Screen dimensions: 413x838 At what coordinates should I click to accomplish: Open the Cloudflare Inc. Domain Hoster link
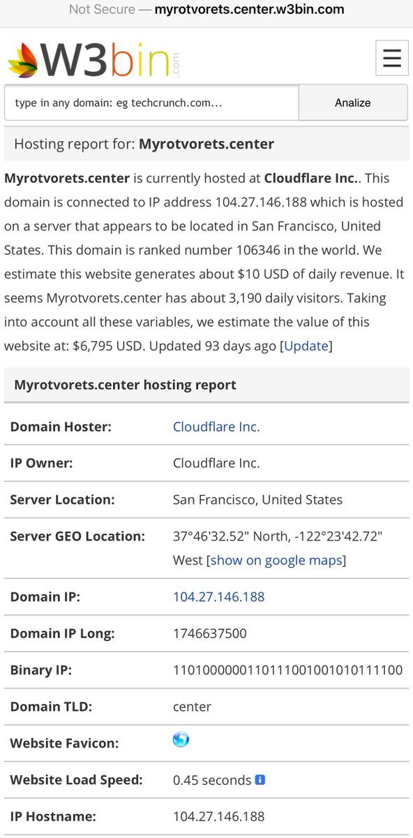tap(216, 427)
